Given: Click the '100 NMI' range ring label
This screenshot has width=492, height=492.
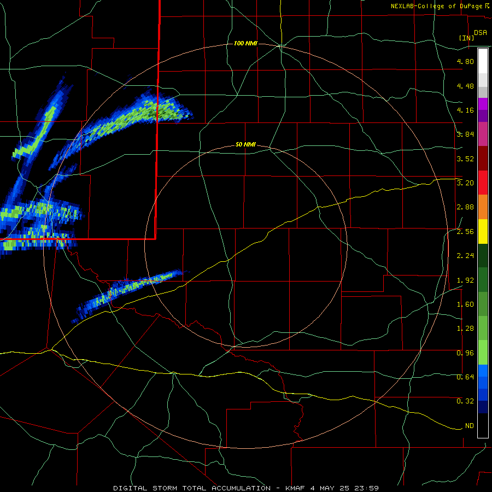Looking at the screenshot, I should [x=245, y=43].
